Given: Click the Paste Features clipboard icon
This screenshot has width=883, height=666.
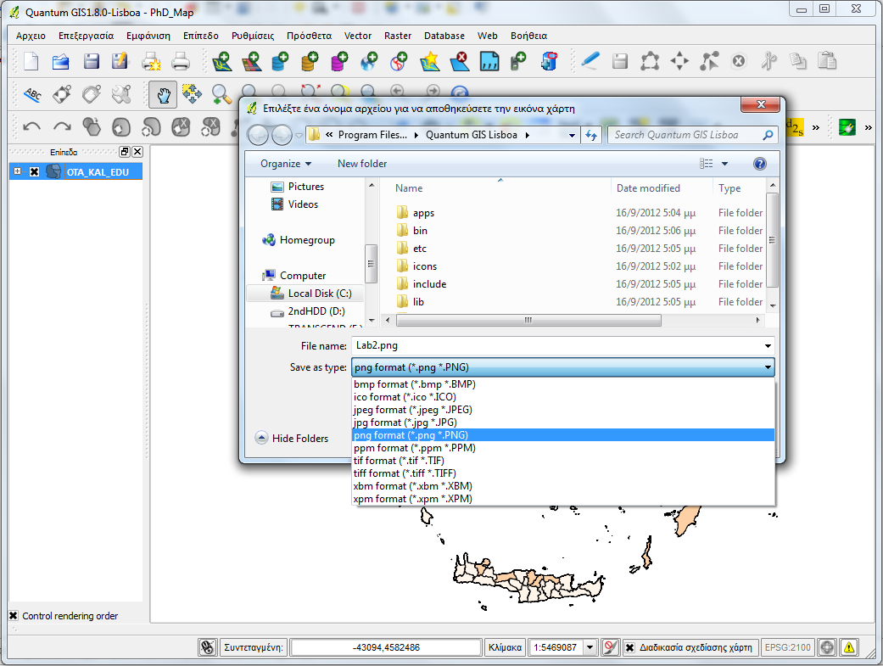Looking at the screenshot, I should (827, 61).
